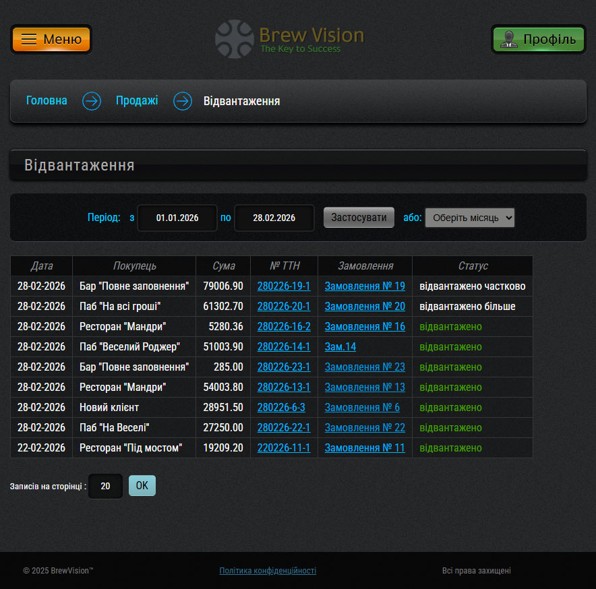Click OK next to records per page
Image resolution: width=596 pixels, height=589 pixels.
[x=142, y=485]
